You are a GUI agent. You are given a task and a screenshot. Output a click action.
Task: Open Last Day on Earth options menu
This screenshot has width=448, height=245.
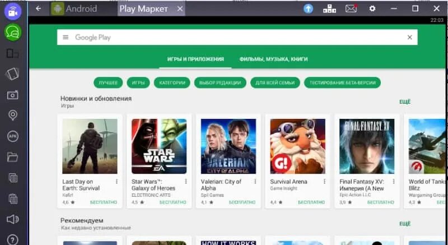click(x=116, y=182)
